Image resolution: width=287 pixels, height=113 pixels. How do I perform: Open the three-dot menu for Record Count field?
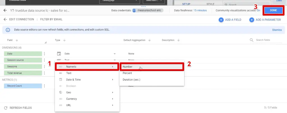(44, 86)
